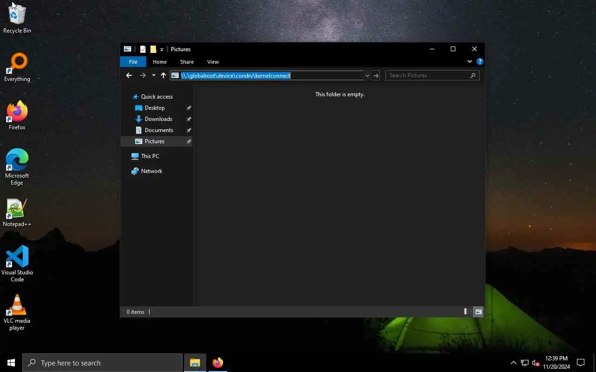Open the Home ribbon tab
Image resolution: width=596 pixels, height=372 pixels.
click(x=160, y=62)
